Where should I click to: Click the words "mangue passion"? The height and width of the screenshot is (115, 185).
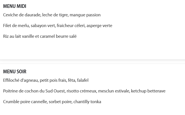click(x=85, y=15)
